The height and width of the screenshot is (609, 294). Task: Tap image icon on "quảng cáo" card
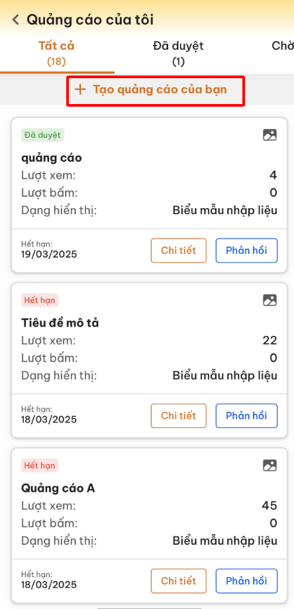point(269,135)
